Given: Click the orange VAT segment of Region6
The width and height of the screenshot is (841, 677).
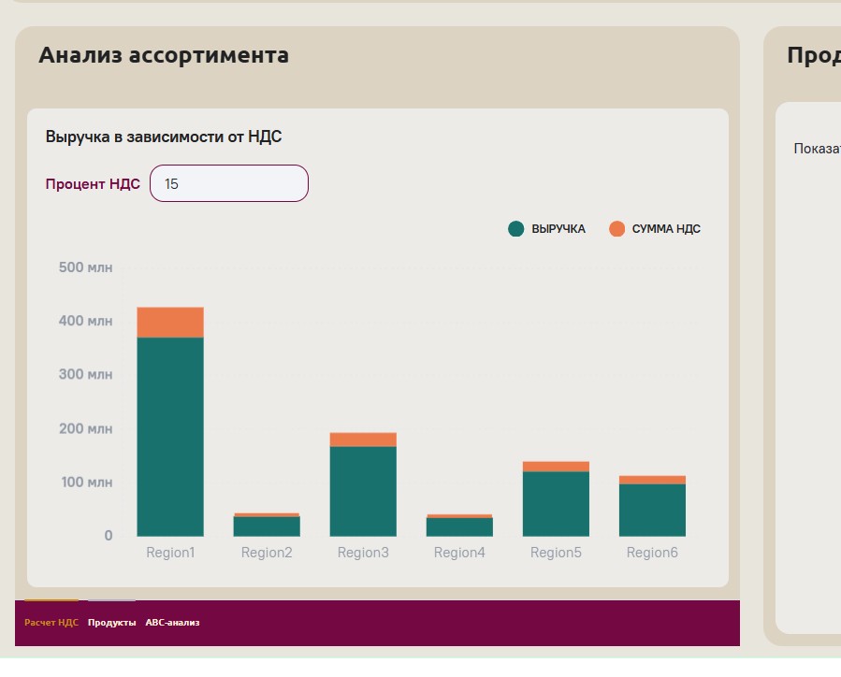Looking at the screenshot, I should (652, 480).
